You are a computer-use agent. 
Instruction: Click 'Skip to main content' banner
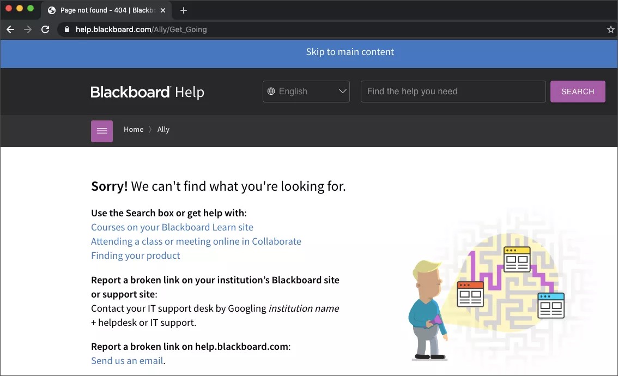(x=350, y=52)
